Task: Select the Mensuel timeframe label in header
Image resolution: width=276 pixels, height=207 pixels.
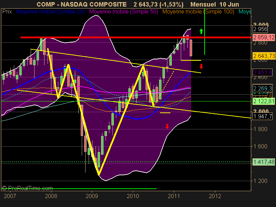Action: click(x=203, y=4)
